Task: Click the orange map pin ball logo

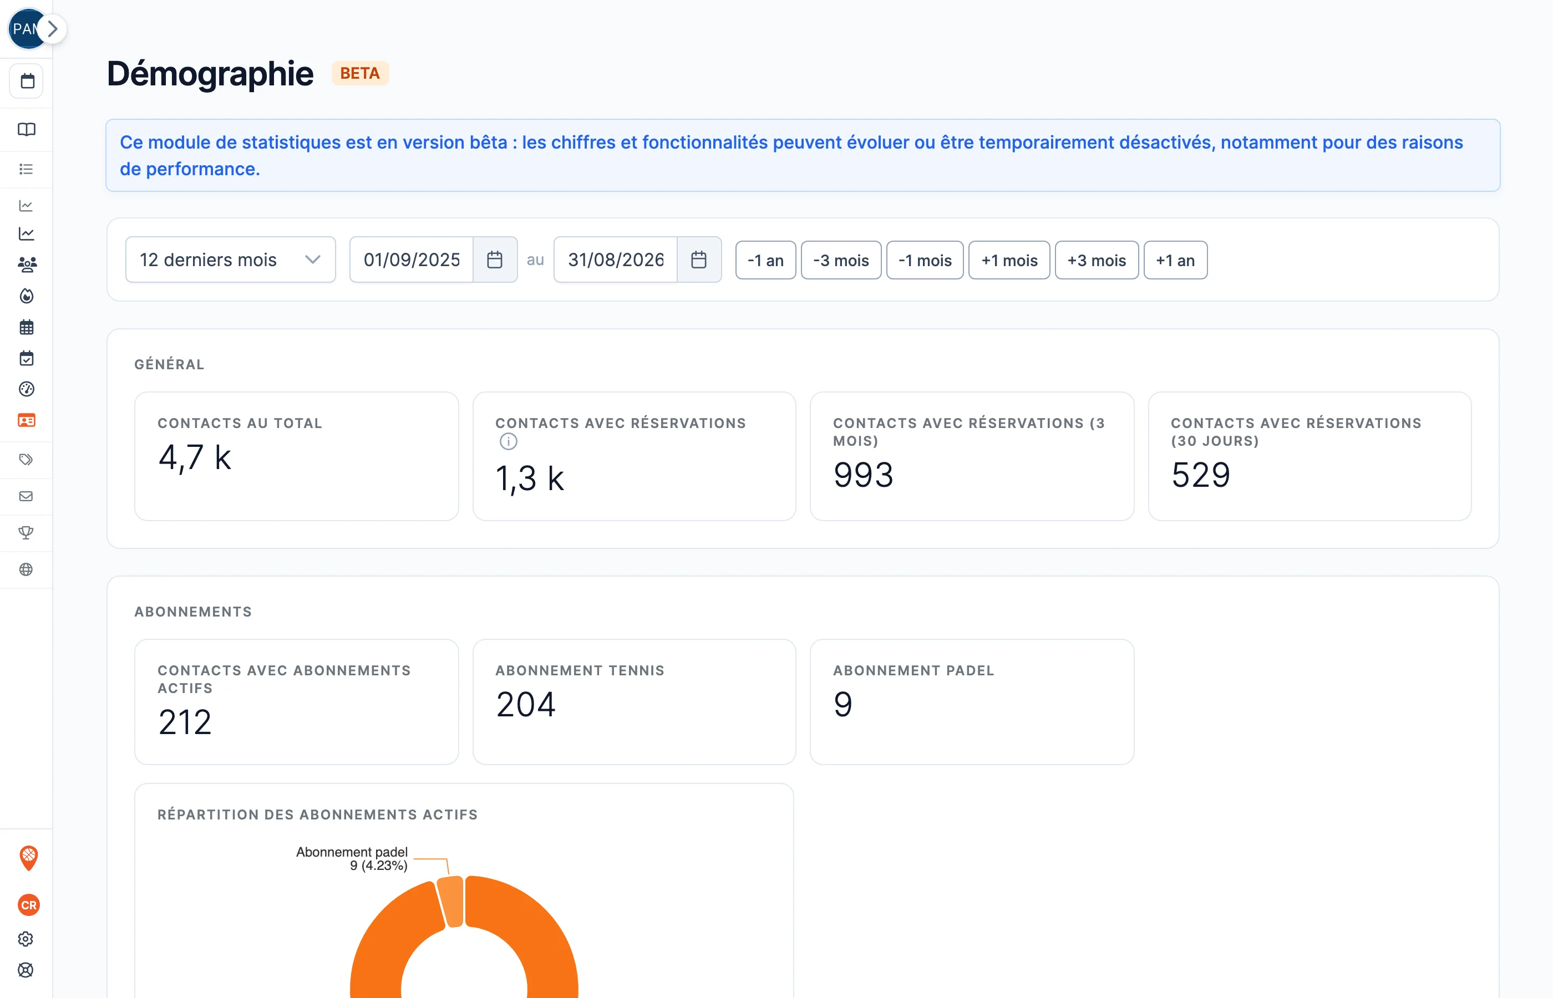Action: pyautogui.click(x=28, y=858)
